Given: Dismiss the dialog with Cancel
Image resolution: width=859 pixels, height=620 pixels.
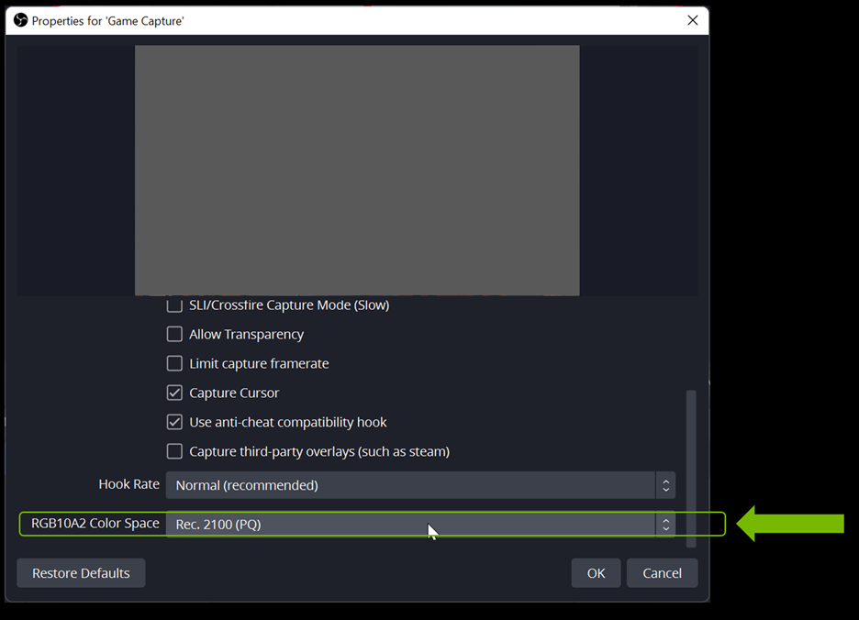Looking at the screenshot, I should coord(662,572).
